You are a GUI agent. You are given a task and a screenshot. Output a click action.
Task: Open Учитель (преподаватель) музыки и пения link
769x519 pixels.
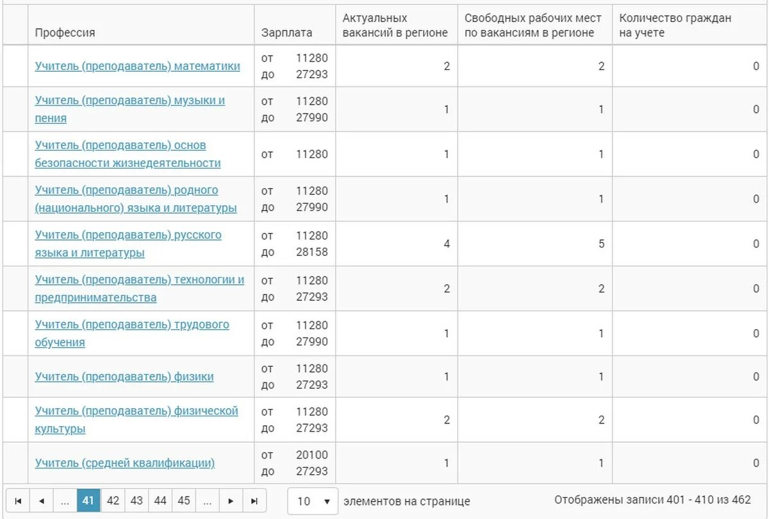click(x=130, y=109)
